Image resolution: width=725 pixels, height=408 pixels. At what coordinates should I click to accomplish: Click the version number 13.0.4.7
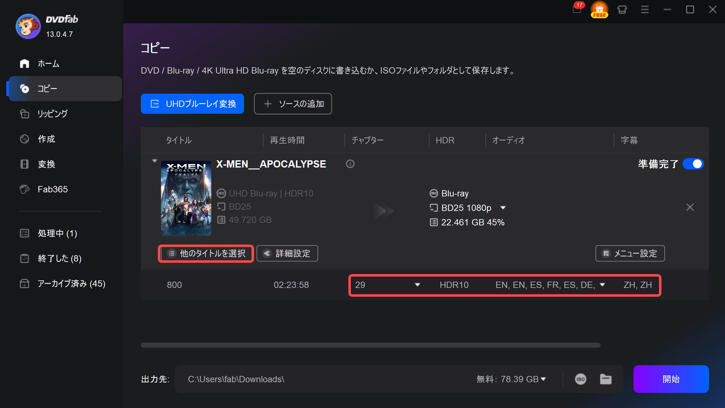click(x=59, y=34)
